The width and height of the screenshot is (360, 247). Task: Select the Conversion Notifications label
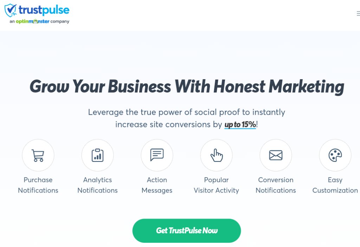(x=276, y=185)
